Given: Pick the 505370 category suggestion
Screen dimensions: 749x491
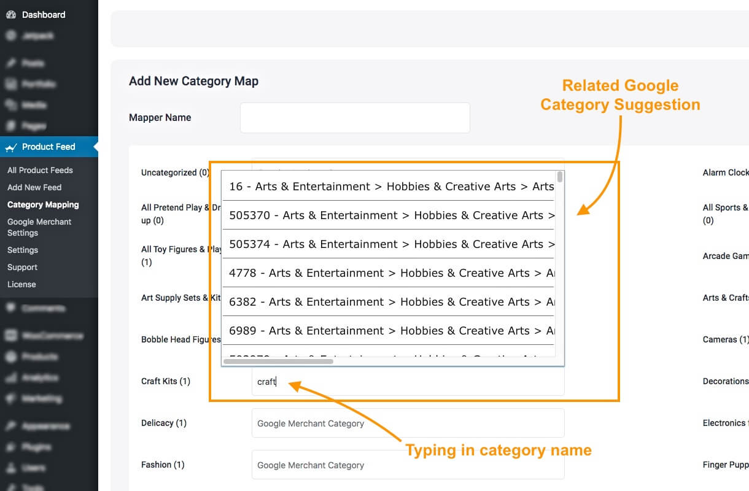Looking at the screenshot, I should pyautogui.click(x=388, y=215).
